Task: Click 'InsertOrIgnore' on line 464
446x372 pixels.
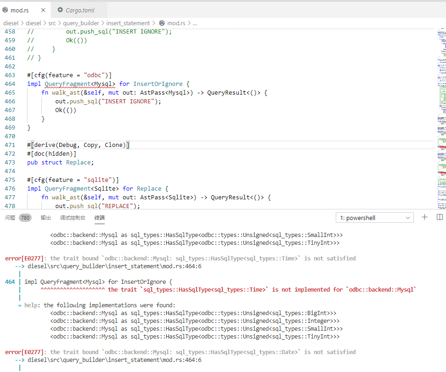Action: (x=158, y=84)
